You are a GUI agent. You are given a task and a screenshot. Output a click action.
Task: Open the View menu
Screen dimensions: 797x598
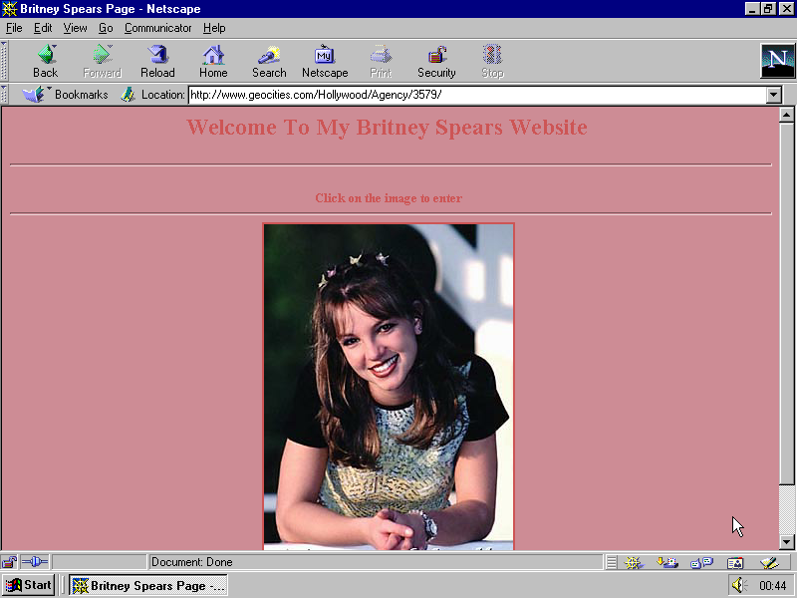[75, 28]
